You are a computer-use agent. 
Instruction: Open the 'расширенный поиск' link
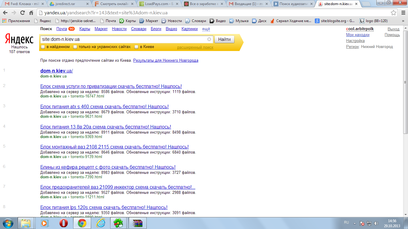[195, 47]
